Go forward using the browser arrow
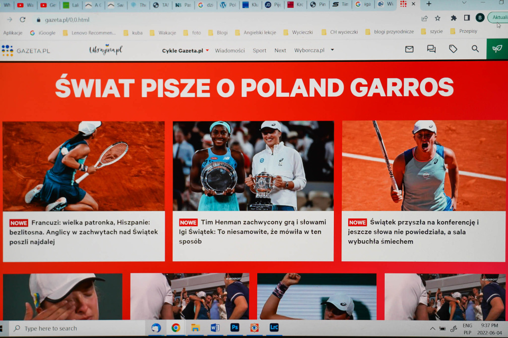 pos(10,20)
